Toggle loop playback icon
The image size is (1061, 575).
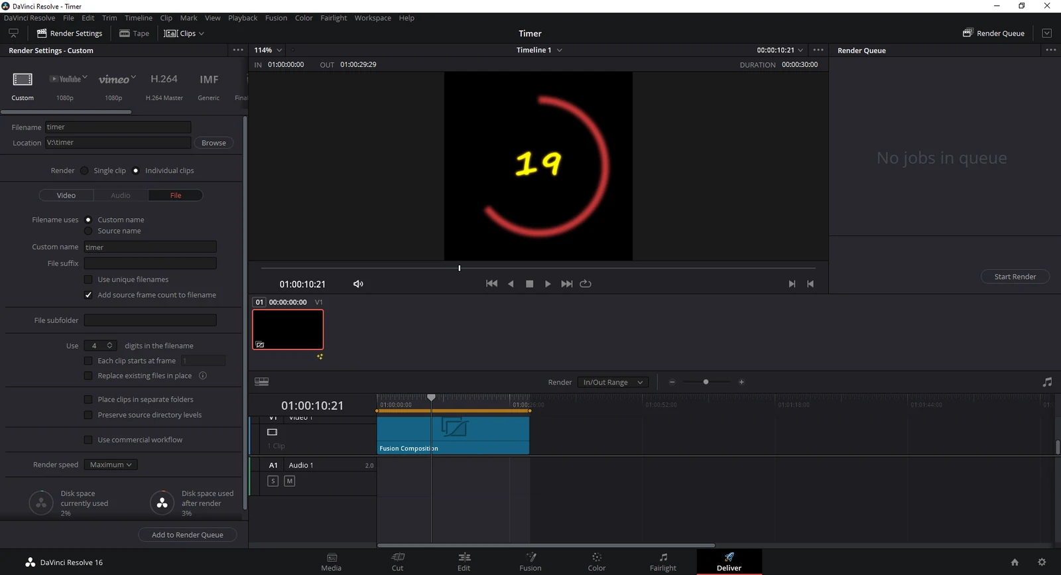coord(586,284)
